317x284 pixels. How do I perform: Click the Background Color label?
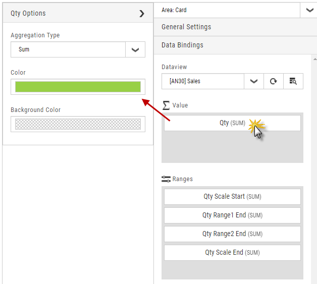coord(35,110)
